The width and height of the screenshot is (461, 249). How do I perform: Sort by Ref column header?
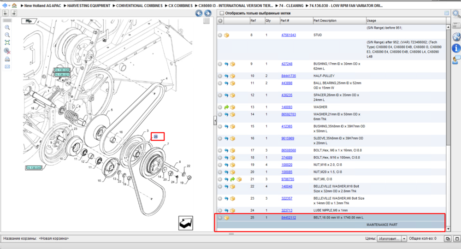click(x=257, y=21)
